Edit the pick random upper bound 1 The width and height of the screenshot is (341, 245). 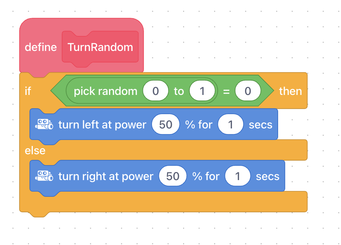pyautogui.click(x=202, y=91)
